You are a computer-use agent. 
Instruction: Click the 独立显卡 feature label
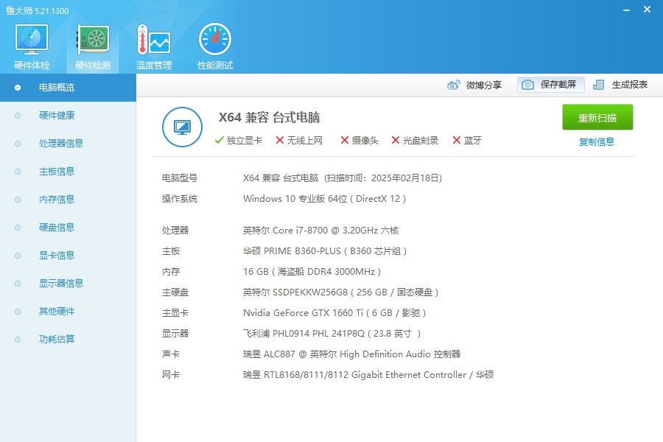(245, 141)
